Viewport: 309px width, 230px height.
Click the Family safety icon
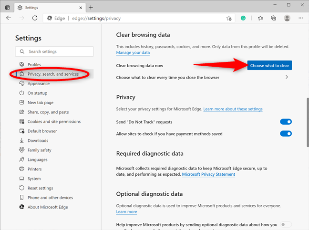coord(21,150)
